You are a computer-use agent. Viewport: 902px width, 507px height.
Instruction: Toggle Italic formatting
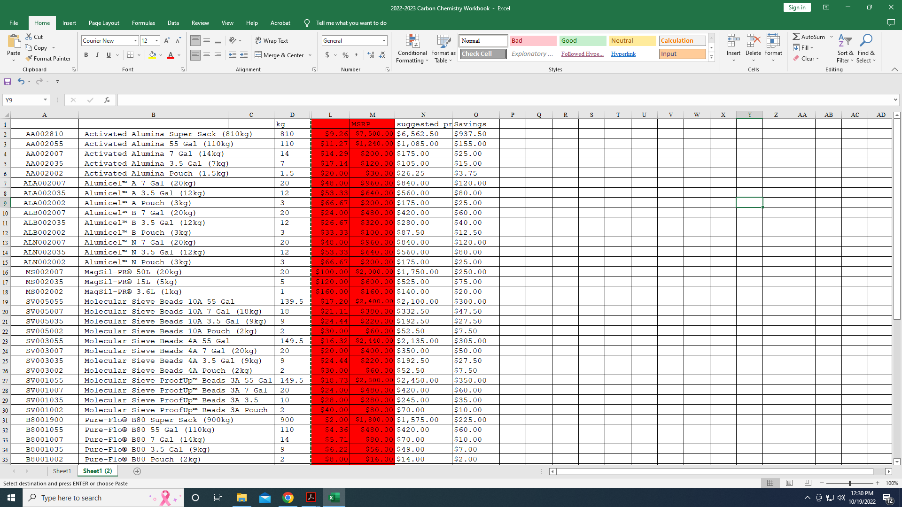97,55
